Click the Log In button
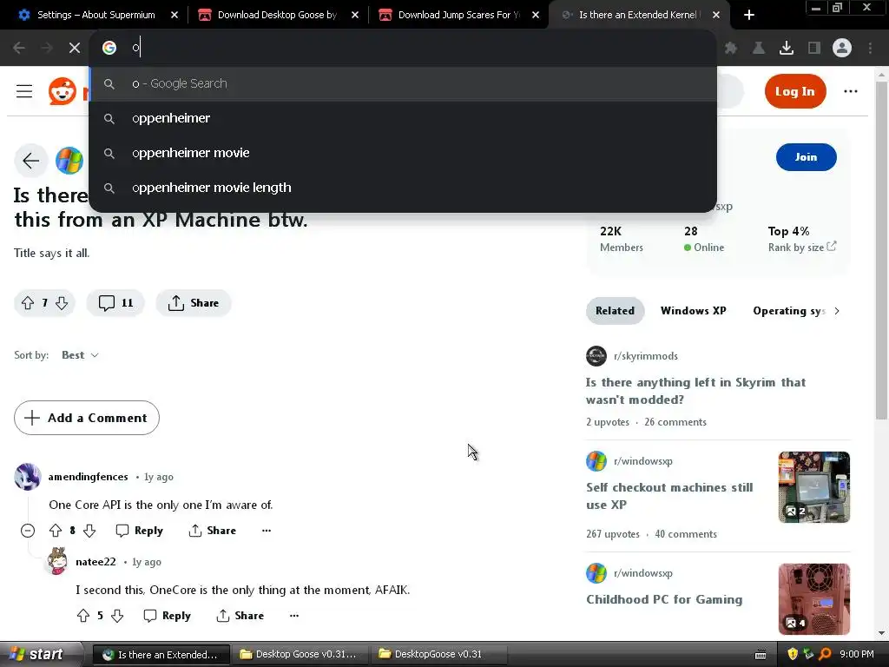 coord(795,91)
